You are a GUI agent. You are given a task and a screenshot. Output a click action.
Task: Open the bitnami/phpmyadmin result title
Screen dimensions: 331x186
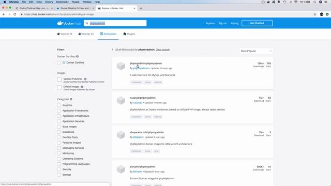coord(143,166)
